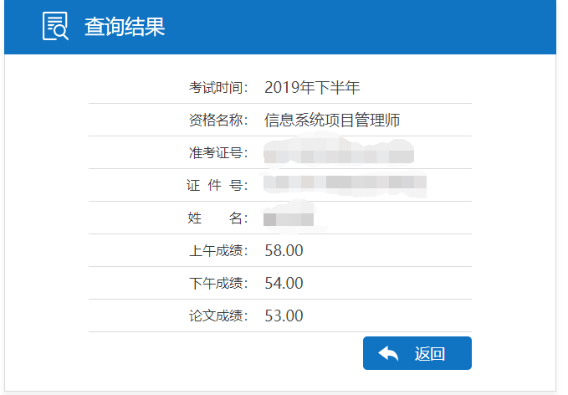Screen dimensions: 568x395
Task: Click the 信息系统项目管理师 qualification text
Action: coord(332,120)
